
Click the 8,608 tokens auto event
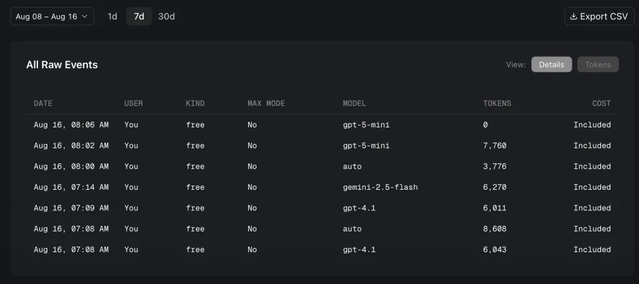pos(323,228)
